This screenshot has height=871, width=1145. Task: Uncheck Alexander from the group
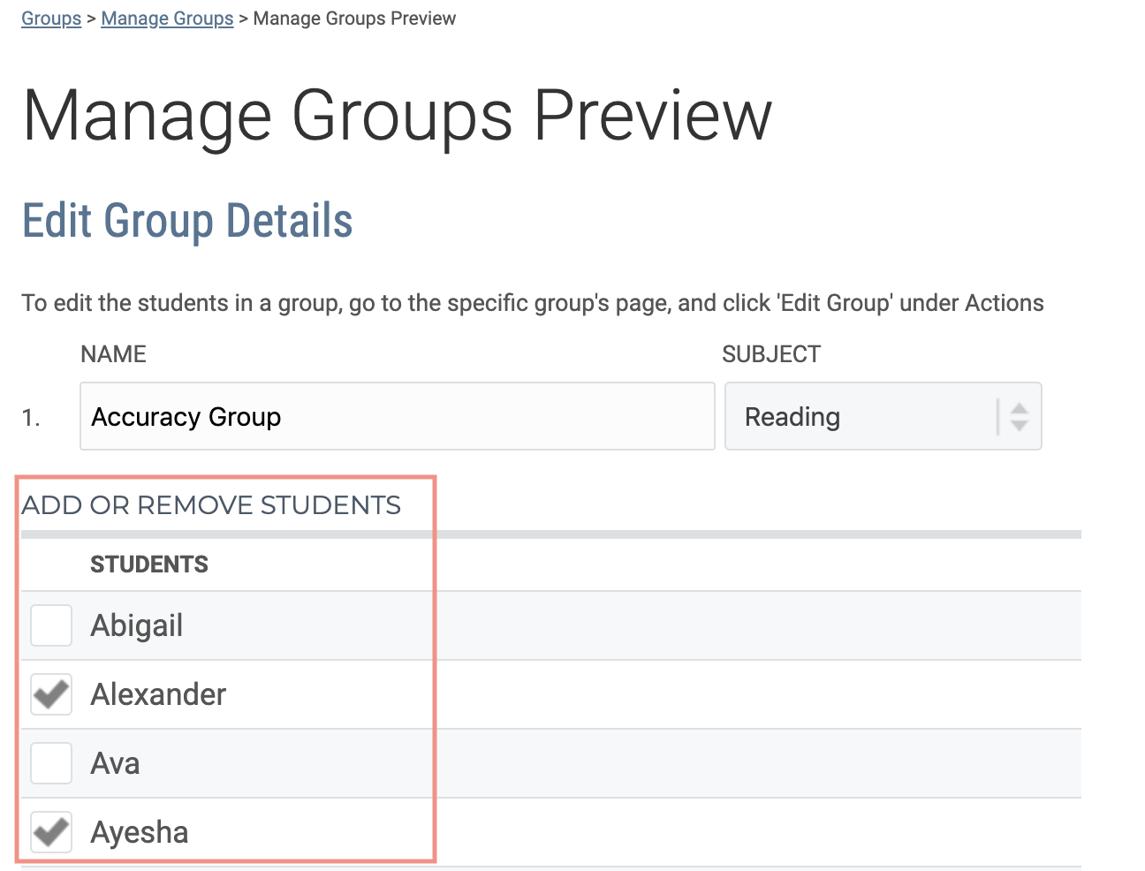point(50,694)
